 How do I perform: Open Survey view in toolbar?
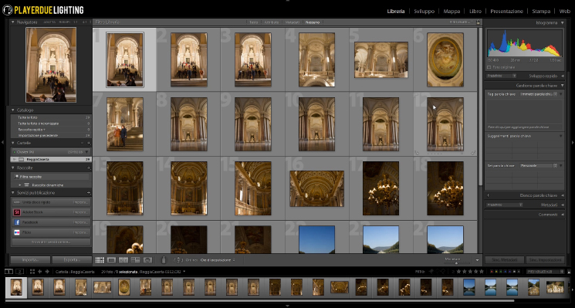tap(135, 260)
